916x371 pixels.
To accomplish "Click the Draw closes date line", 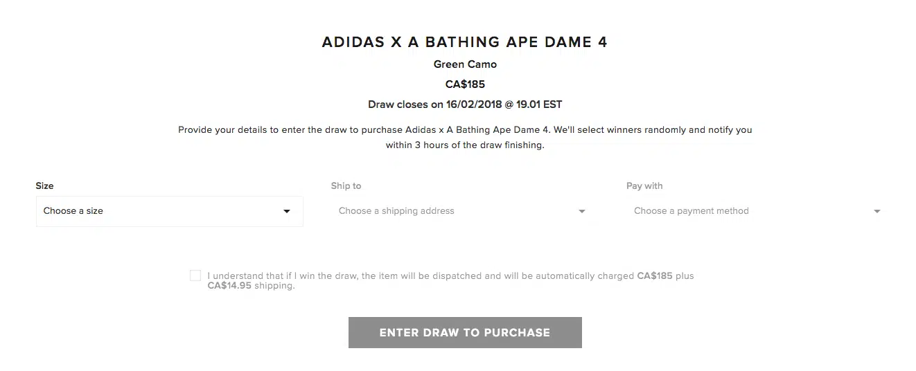I will pos(465,105).
